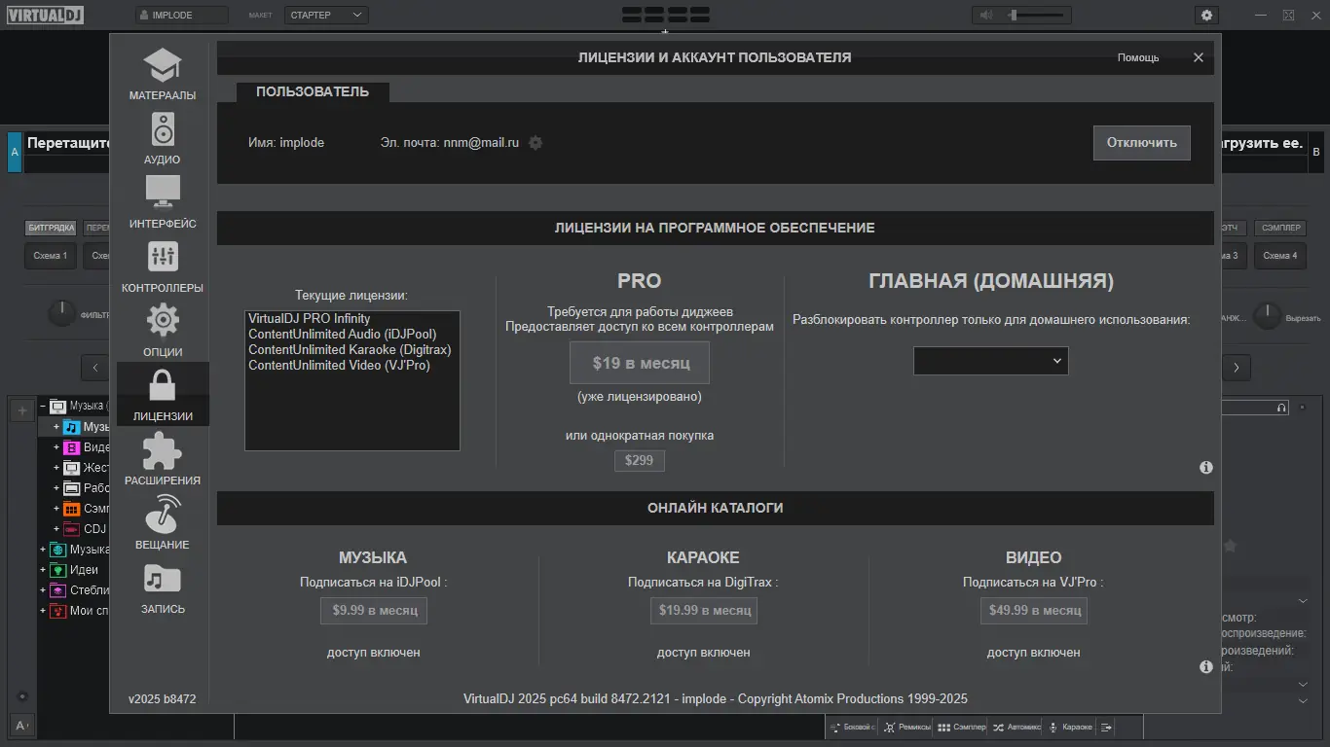1330x747 pixels.
Task: Open the Вещание broadcast section
Action: (163, 524)
